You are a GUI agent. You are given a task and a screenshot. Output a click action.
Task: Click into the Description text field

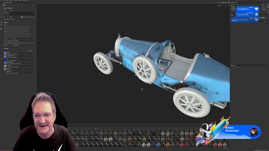[x=22, y=13]
